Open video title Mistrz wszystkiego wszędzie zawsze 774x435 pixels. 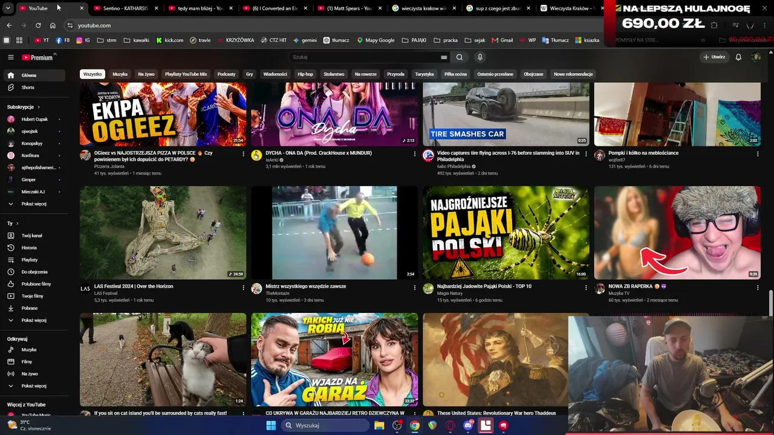pos(306,286)
